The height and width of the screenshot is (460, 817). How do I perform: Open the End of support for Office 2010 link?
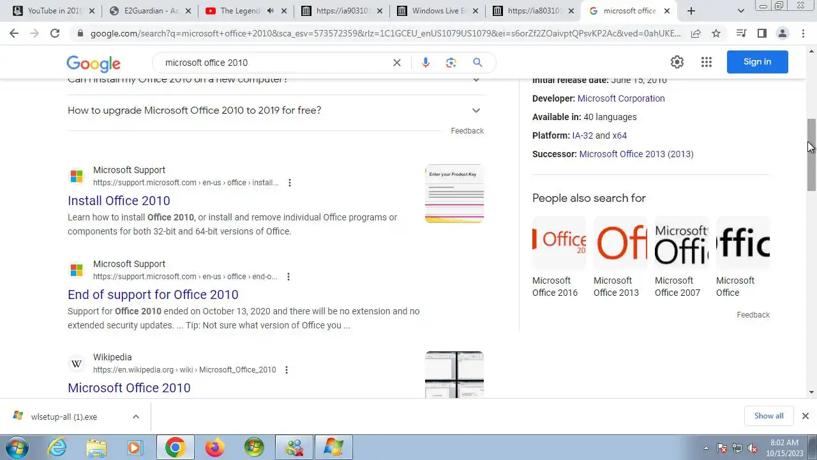[153, 295]
